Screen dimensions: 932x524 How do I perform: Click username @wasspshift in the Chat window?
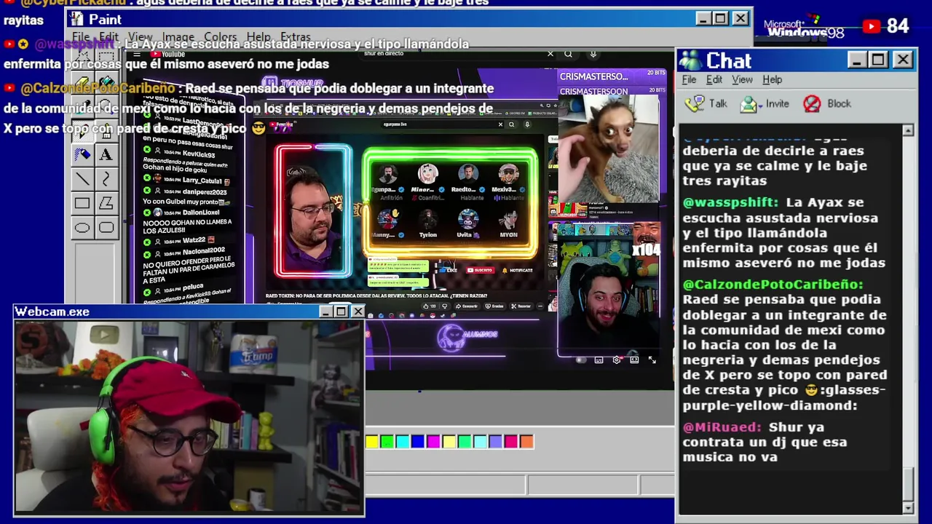[x=730, y=202]
